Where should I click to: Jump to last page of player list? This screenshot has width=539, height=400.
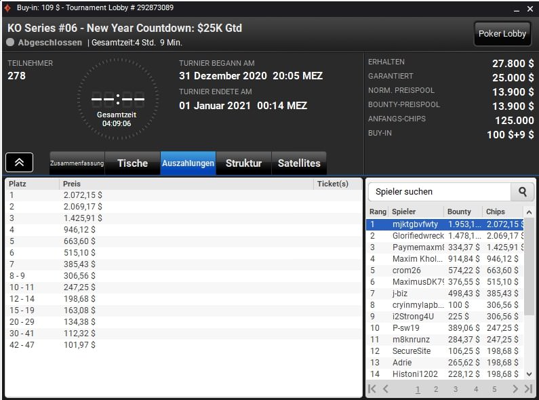tap(528, 389)
